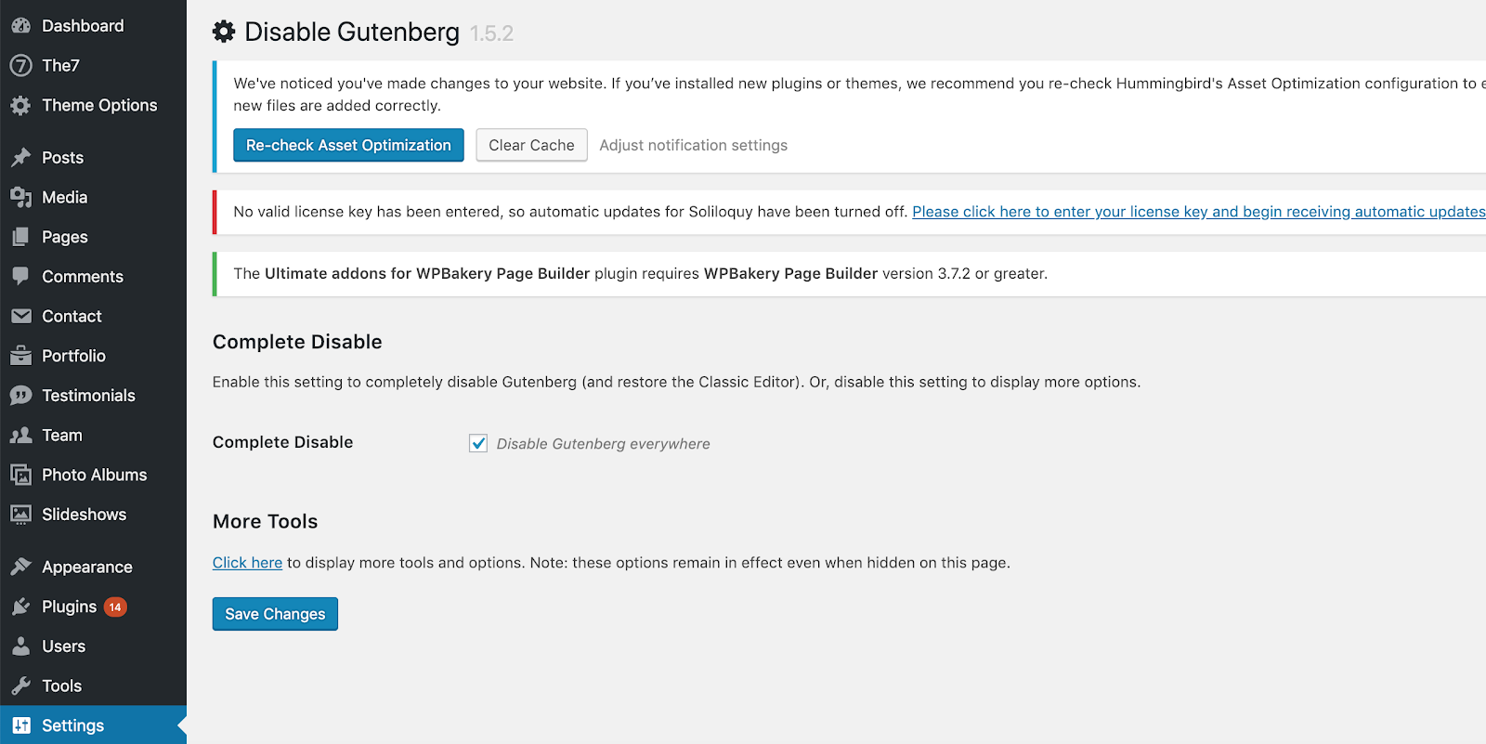This screenshot has height=744, width=1486.
Task: Click the Photo Albums icon
Action: click(x=20, y=475)
